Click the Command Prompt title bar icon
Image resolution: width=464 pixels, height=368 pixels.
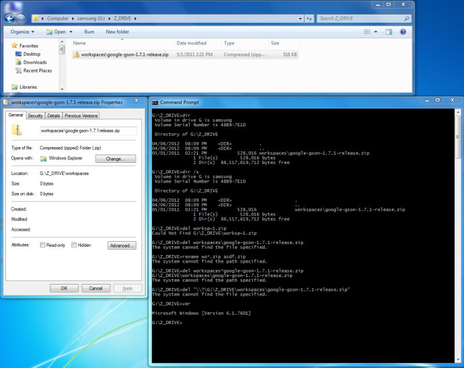[156, 100]
